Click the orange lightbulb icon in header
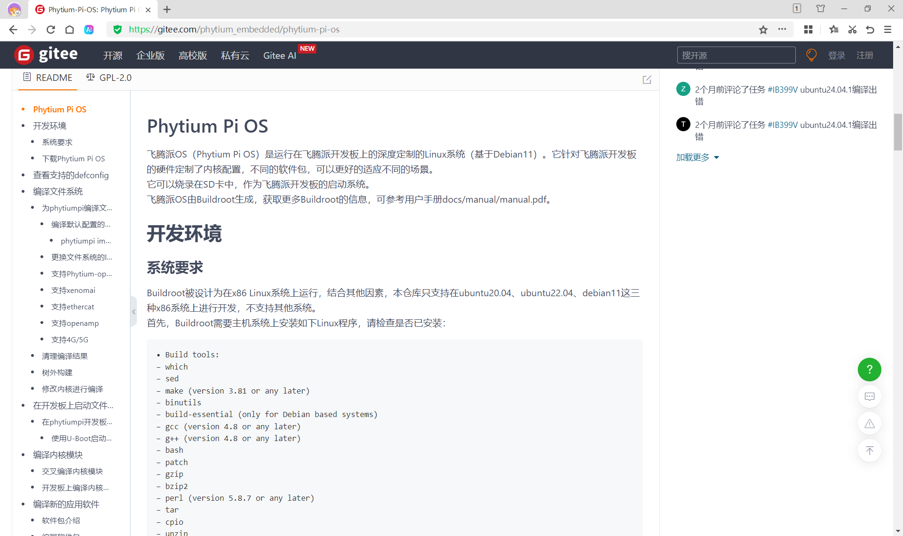The height and width of the screenshot is (536, 903). (x=811, y=55)
